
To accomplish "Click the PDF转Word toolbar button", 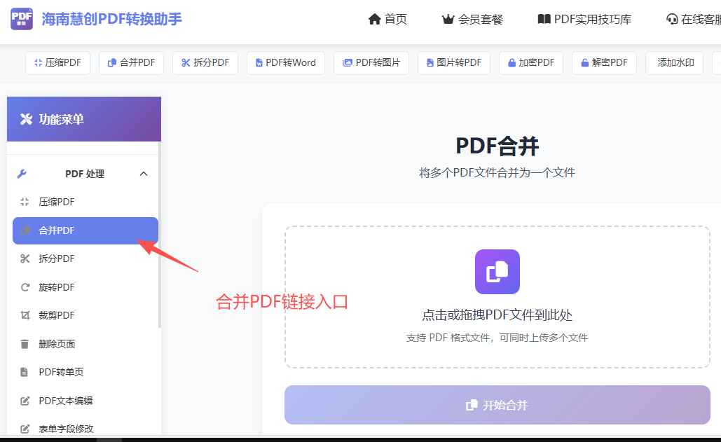I will pos(286,62).
